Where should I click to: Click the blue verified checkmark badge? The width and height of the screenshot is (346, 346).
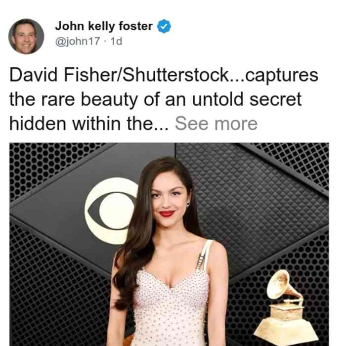click(164, 26)
